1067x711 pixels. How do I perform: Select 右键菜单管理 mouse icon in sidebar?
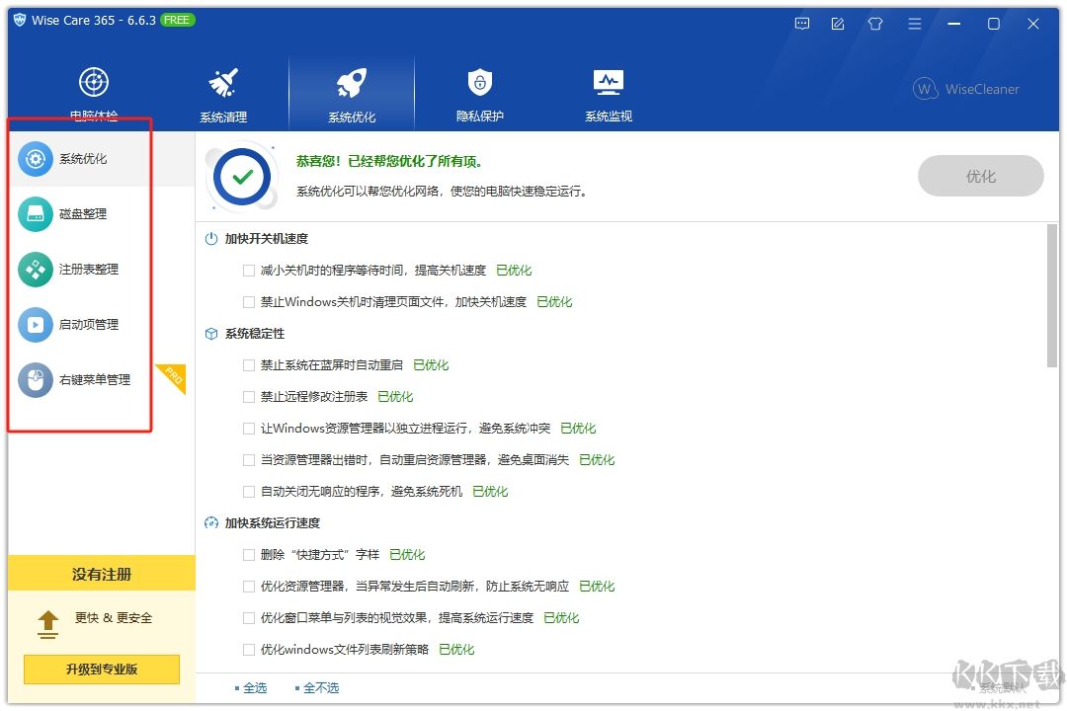36,379
